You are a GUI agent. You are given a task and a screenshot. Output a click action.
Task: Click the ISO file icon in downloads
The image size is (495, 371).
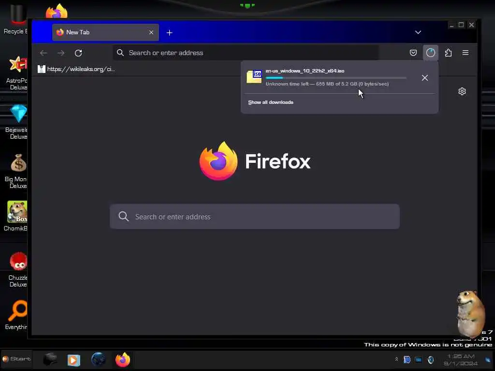[254, 77]
